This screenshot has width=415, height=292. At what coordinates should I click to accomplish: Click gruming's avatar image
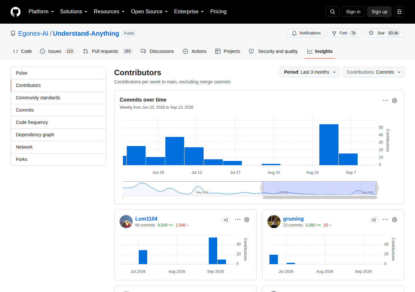click(x=274, y=222)
